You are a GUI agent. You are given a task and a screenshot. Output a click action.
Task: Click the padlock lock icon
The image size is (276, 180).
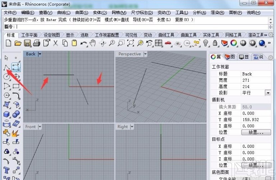click(x=215, y=43)
